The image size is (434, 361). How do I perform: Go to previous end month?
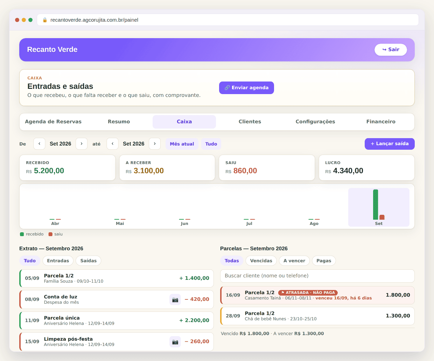(112, 144)
